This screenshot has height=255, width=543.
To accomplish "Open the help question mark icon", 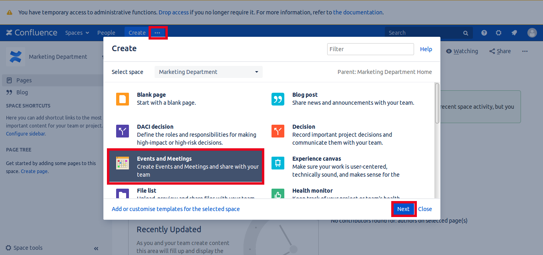I will 484,33.
